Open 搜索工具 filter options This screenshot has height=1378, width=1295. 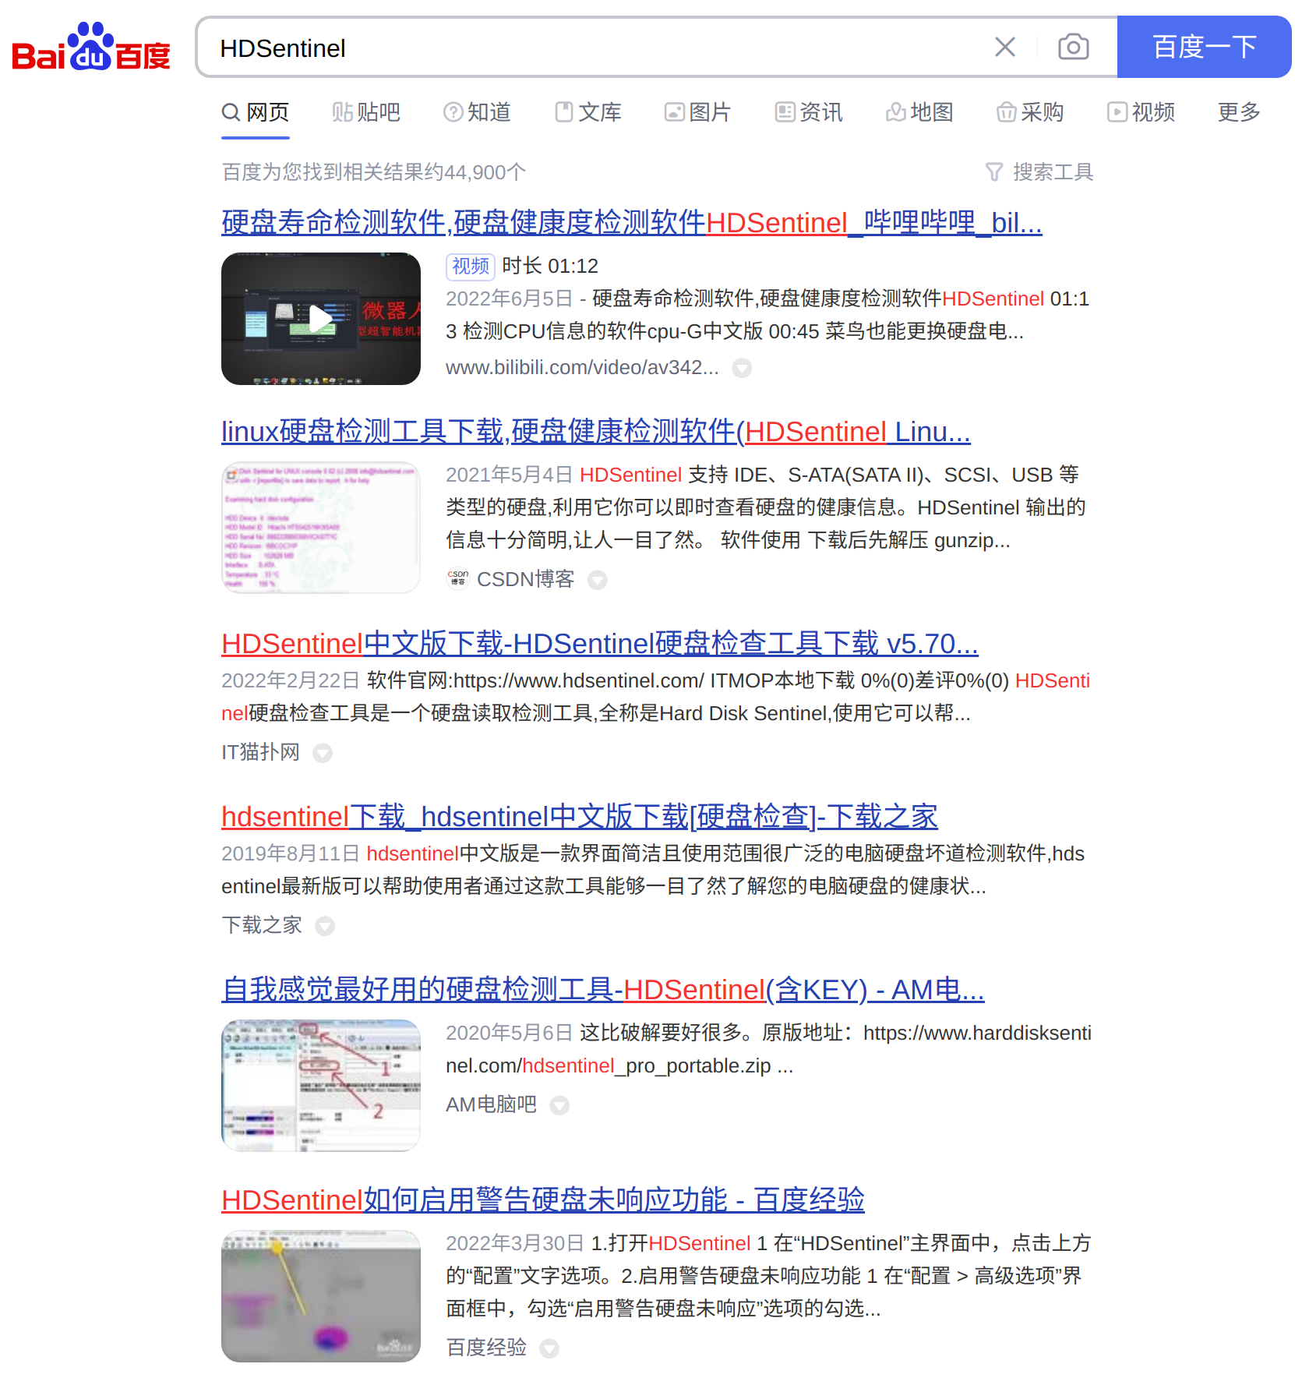tap(1039, 171)
